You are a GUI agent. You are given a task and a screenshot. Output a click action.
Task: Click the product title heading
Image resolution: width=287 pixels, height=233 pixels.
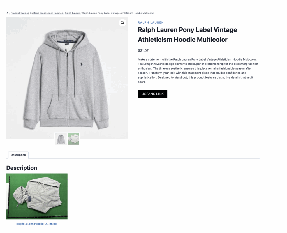pyautogui.click(x=188, y=34)
